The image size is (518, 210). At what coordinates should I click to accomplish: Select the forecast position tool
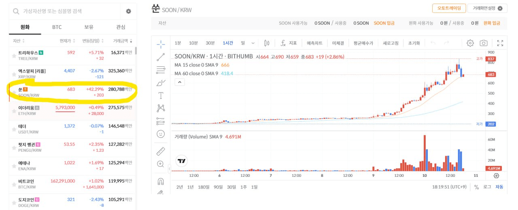click(161, 121)
